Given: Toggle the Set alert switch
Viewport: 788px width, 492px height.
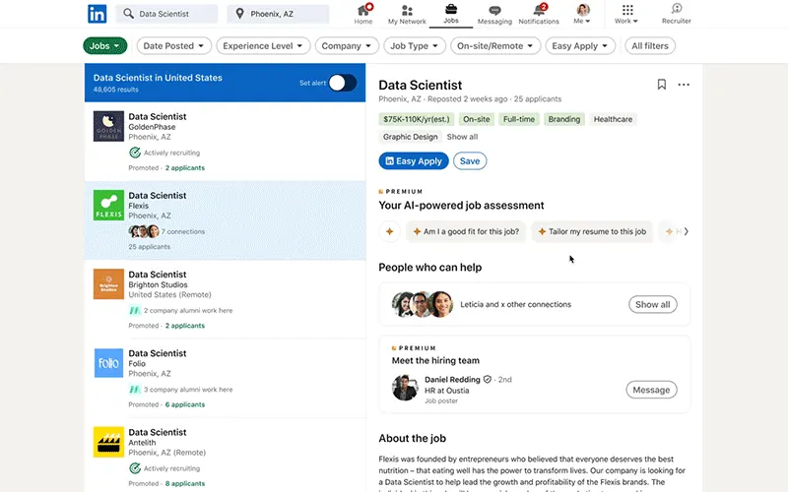Looking at the screenshot, I should (x=342, y=83).
